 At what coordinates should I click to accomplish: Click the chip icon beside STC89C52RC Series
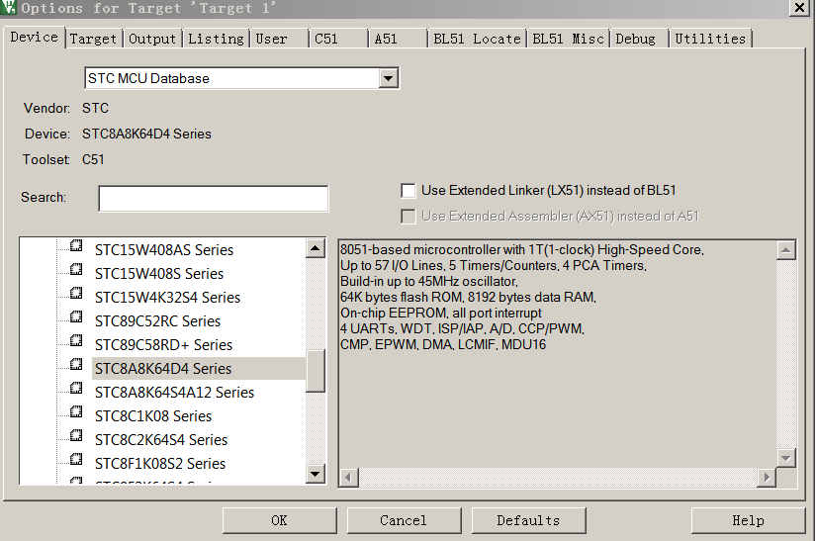[x=76, y=320]
